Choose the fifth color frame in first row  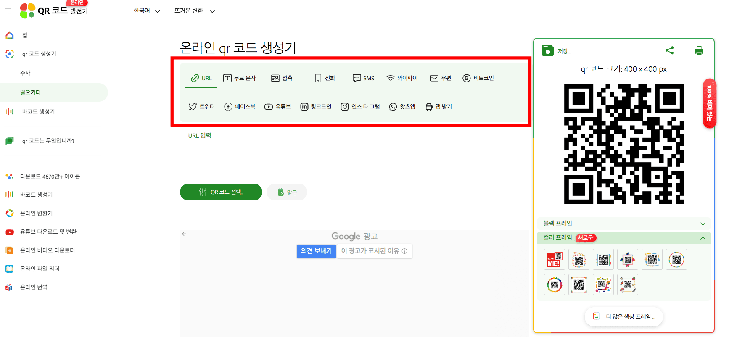(652, 259)
